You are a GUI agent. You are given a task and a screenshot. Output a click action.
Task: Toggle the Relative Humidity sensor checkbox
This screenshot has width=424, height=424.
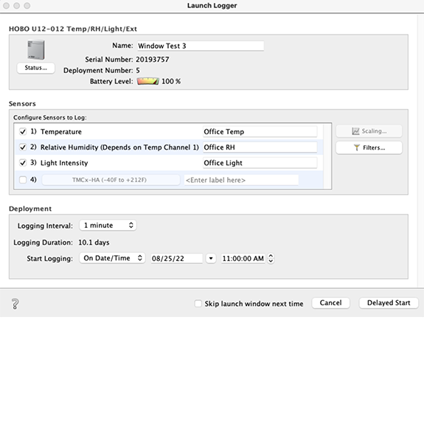pyautogui.click(x=23, y=147)
